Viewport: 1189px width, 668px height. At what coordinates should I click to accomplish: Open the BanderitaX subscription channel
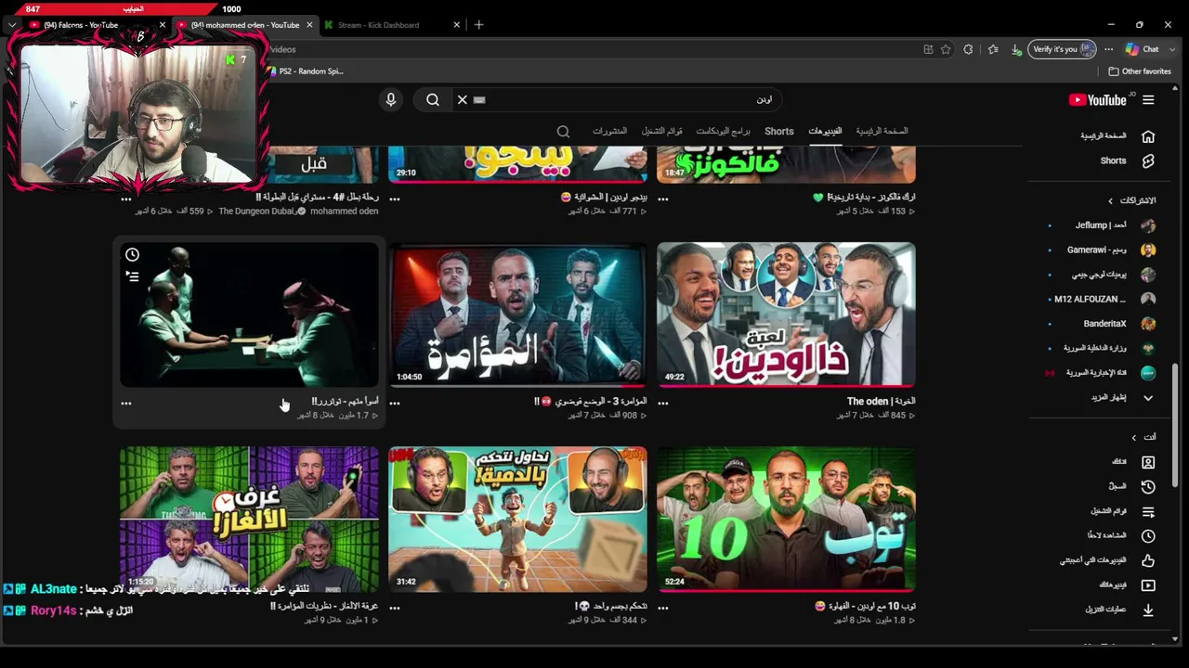tap(1102, 324)
